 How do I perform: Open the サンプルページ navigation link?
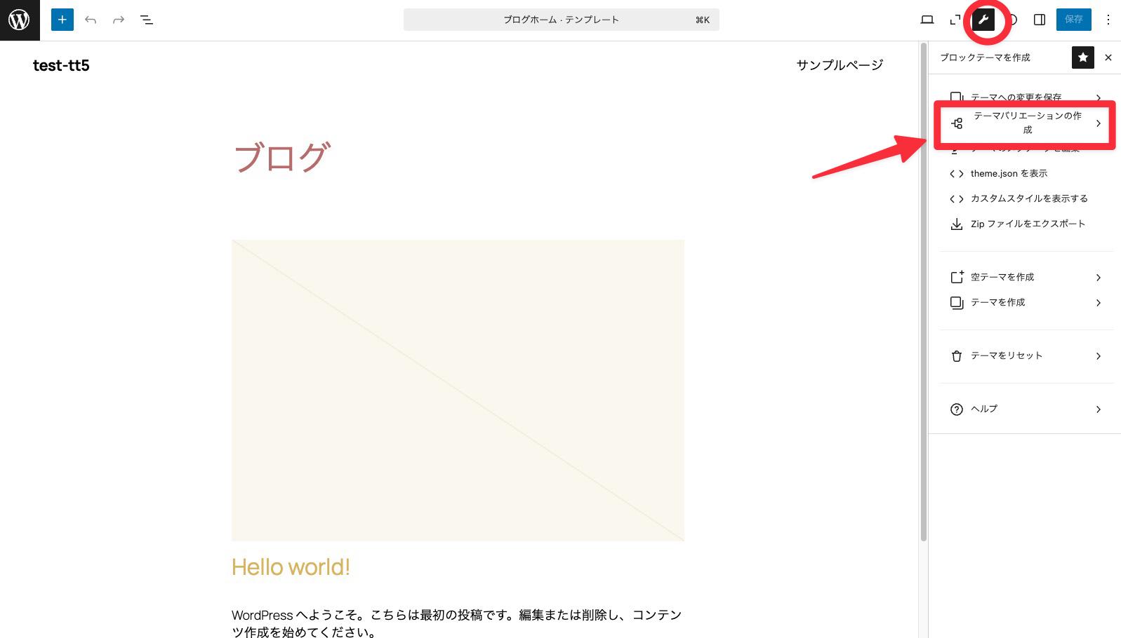(840, 65)
